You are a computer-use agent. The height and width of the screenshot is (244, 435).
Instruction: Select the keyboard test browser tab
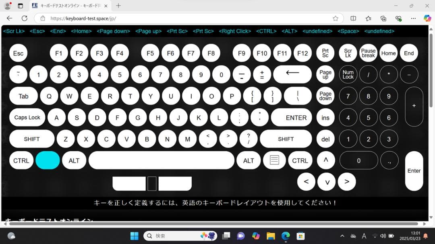point(66,6)
